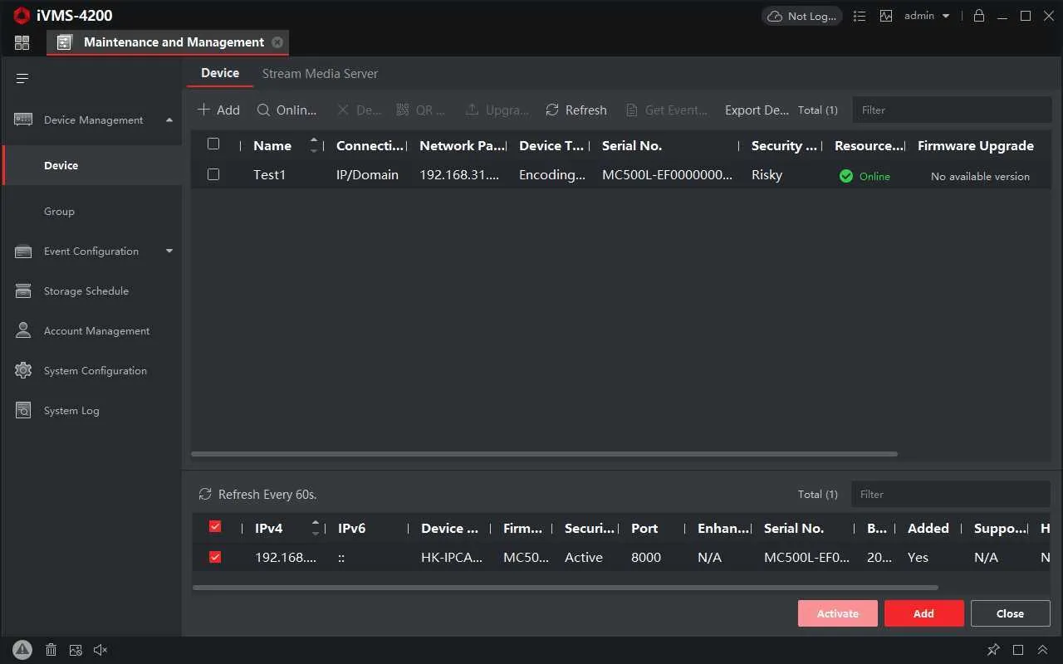Lock the client with padlock icon
Viewport: 1063px width, 664px height.
pos(979,16)
